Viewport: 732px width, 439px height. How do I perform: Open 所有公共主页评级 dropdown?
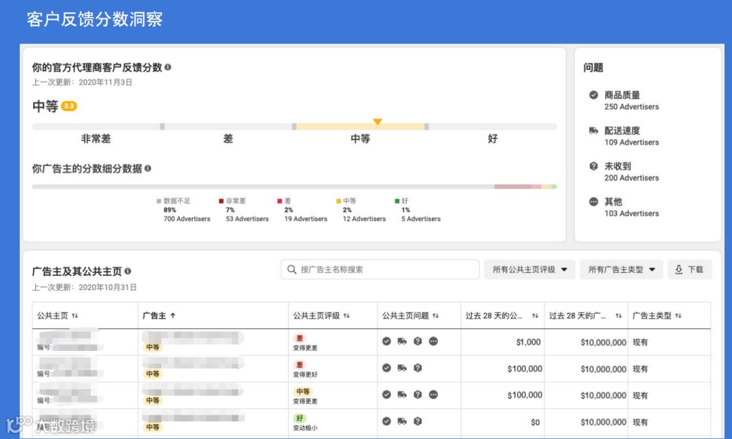(x=529, y=270)
